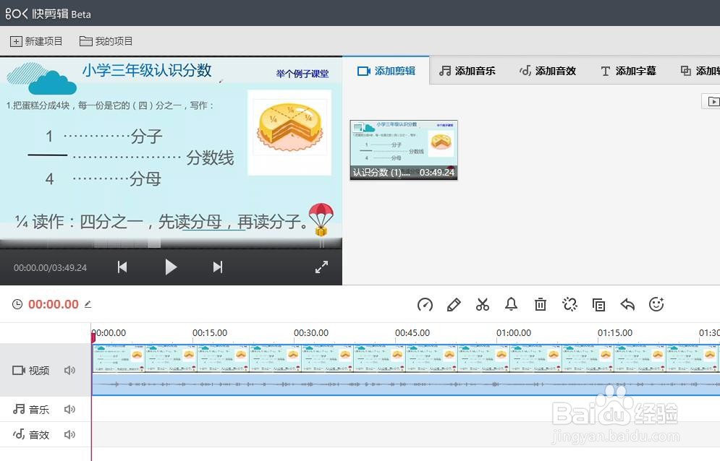Click the 00:00.00/03:49.24 time display

[x=50, y=267]
